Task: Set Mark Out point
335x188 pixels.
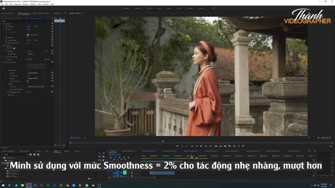Action: click(x=186, y=146)
